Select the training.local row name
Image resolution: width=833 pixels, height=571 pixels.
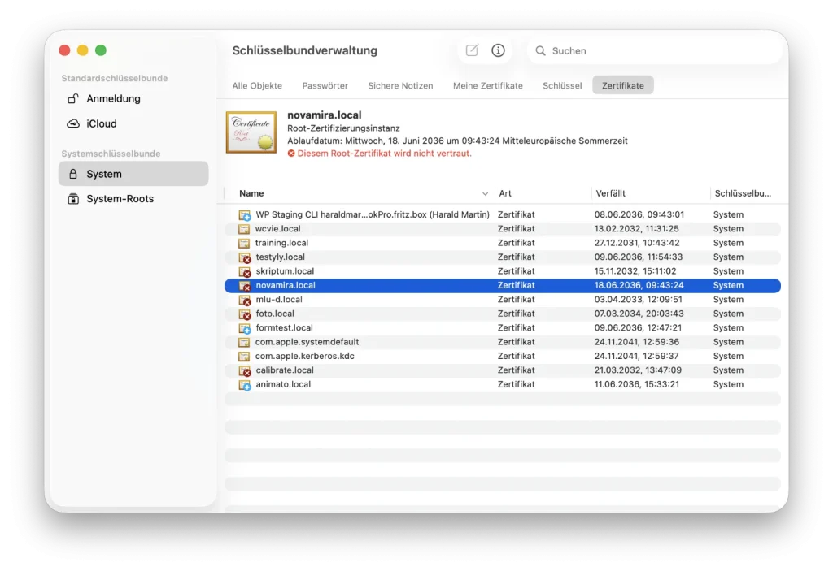tap(281, 243)
